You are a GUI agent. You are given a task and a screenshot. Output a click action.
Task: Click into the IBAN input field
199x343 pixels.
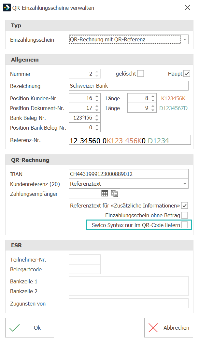(129, 174)
